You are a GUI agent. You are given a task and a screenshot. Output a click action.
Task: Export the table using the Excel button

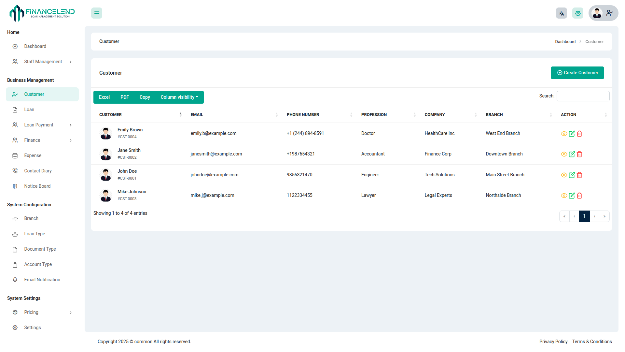[104, 97]
